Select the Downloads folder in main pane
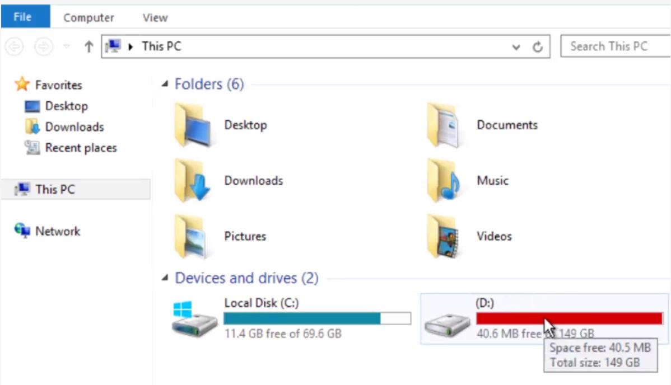671x385 pixels. click(229, 181)
